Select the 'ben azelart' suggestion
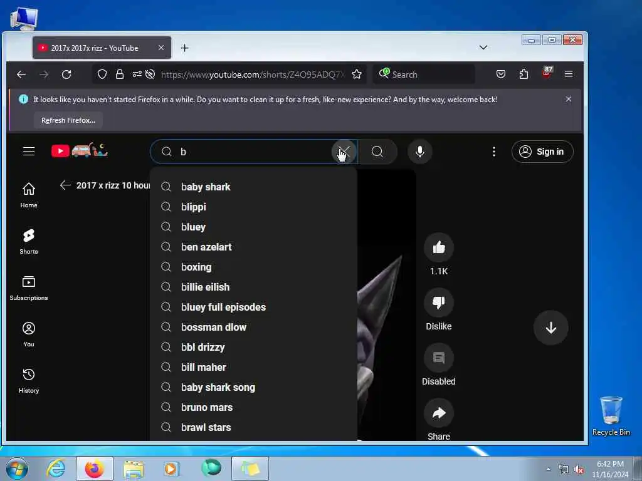The width and height of the screenshot is (642, 481). (254, 247)
